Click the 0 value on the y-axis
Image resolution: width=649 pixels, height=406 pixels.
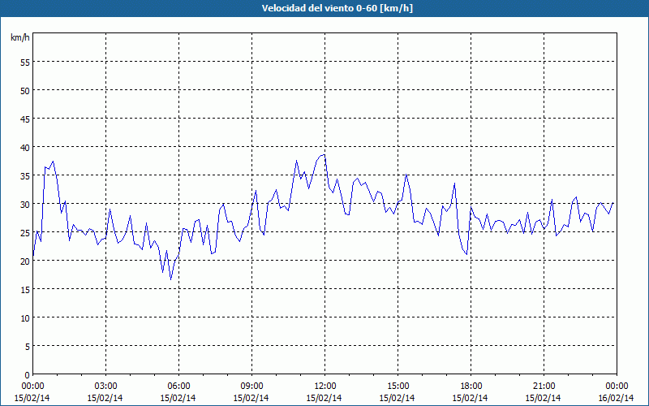28,375
